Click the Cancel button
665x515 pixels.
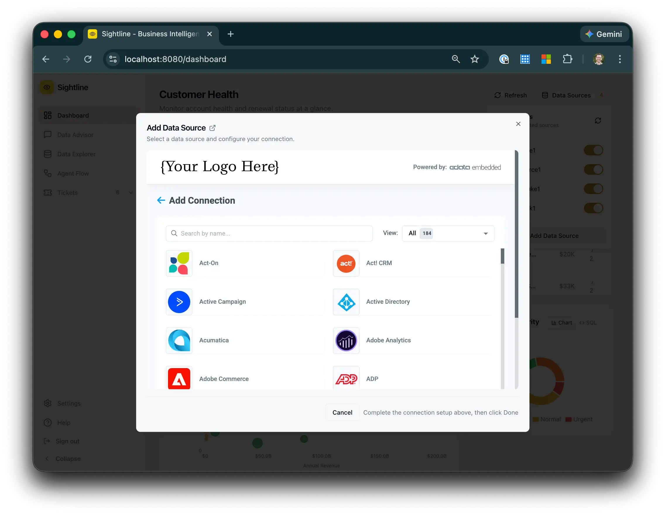click(342, 412)
